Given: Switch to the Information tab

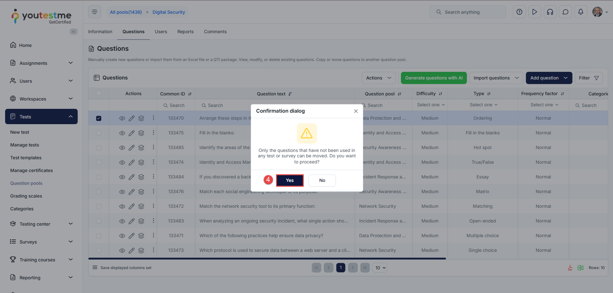Looking at the screenshot, I should tap(100, 32).
